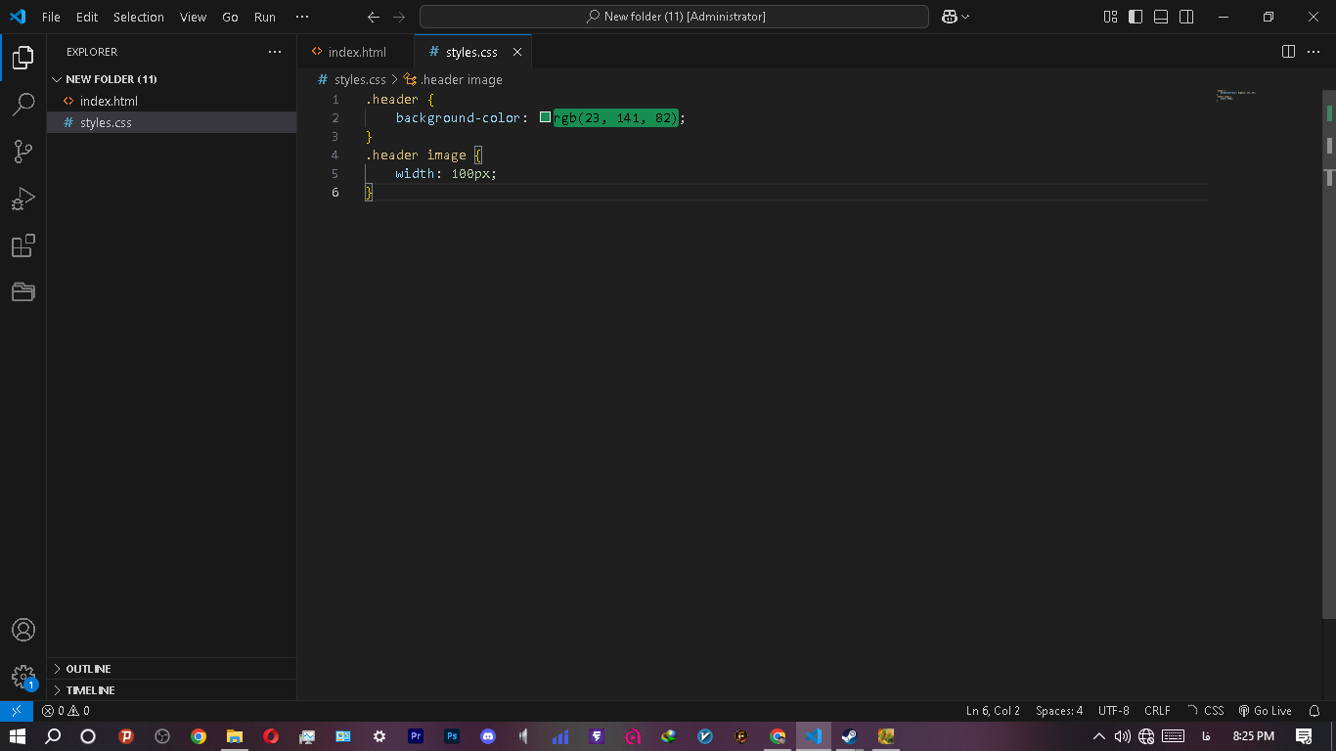The height and width of the screenshot is (751, 1336).
Task: Open the Windows Start menu
Action: click(17, 736)
